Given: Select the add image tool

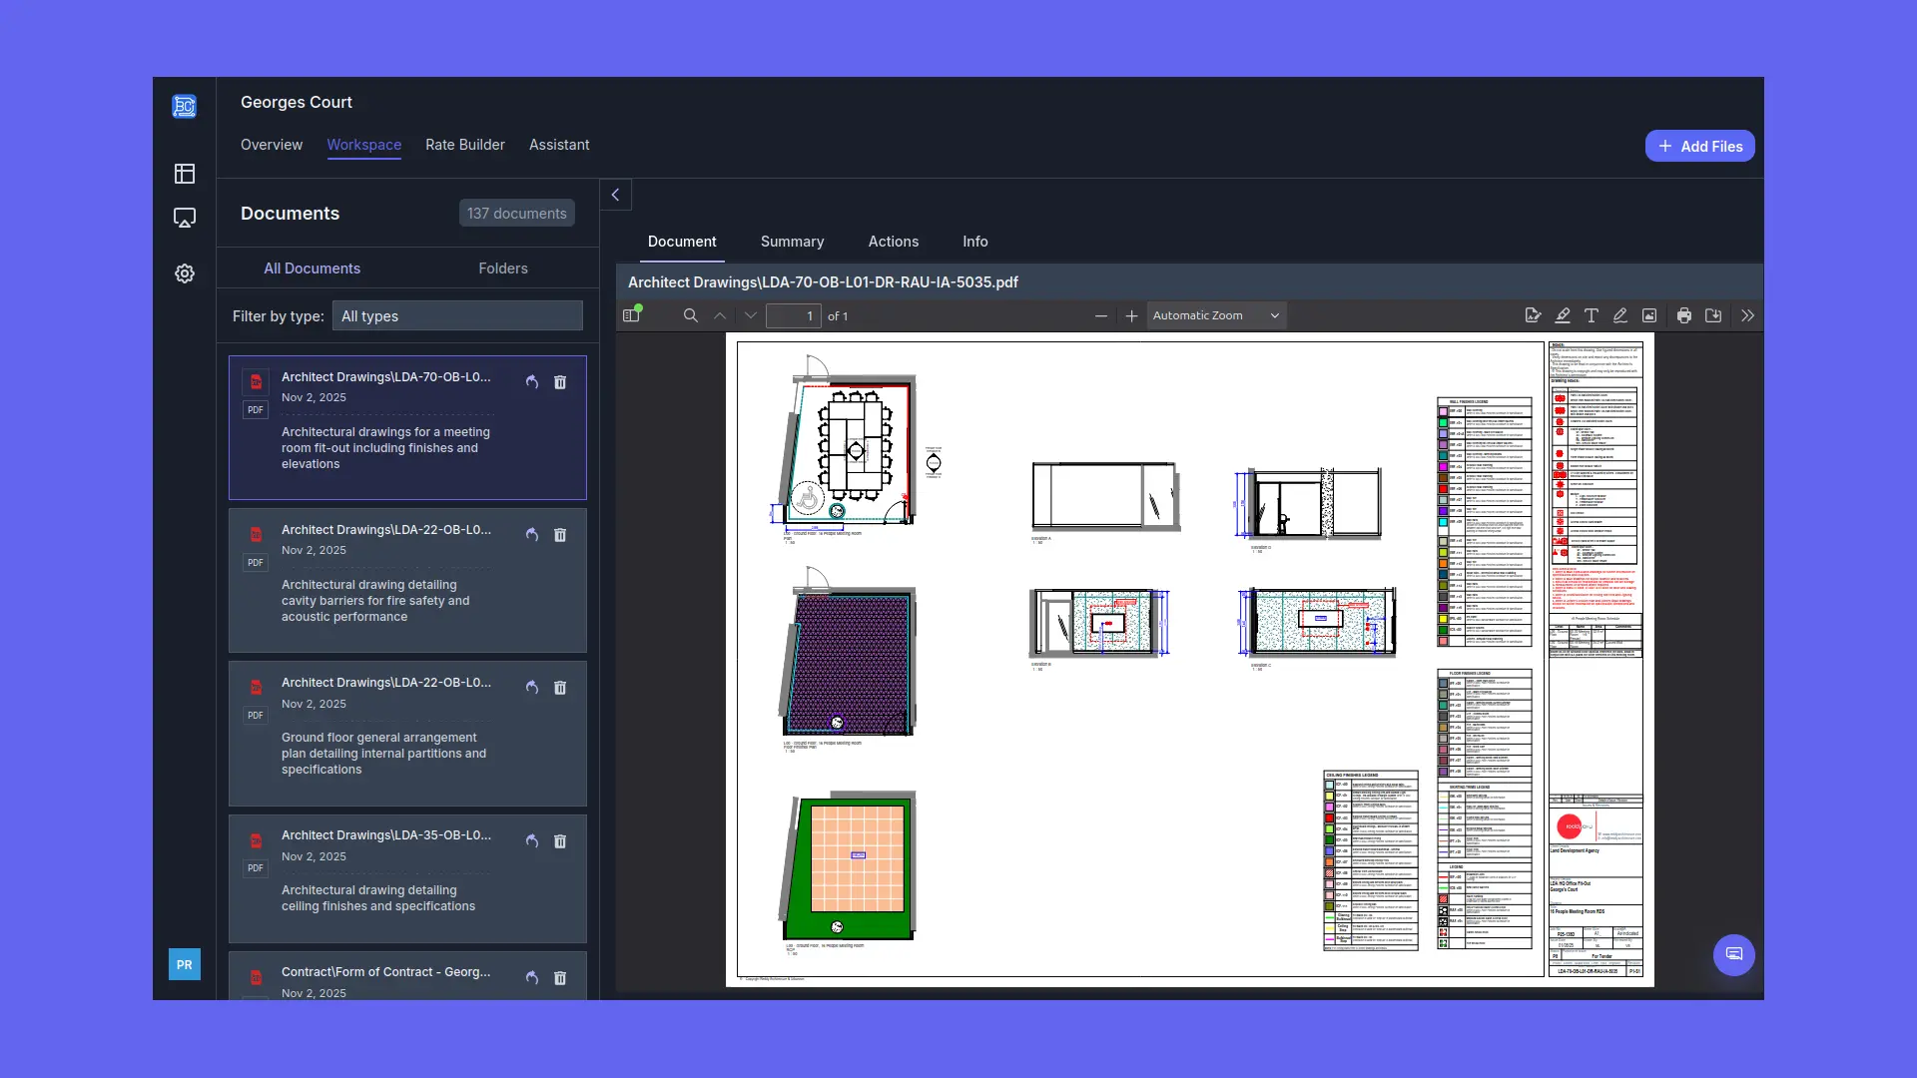Looking at the screenshot, I should point(1649,315).
